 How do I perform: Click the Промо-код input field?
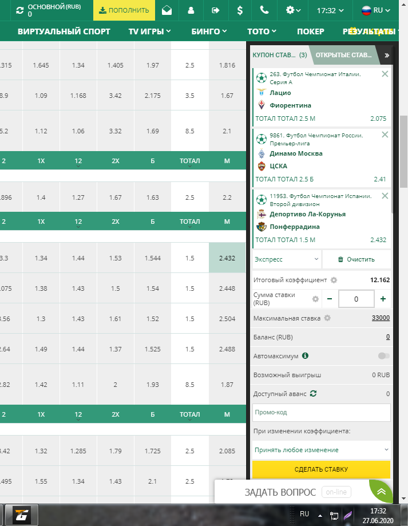tap(321, 413)
